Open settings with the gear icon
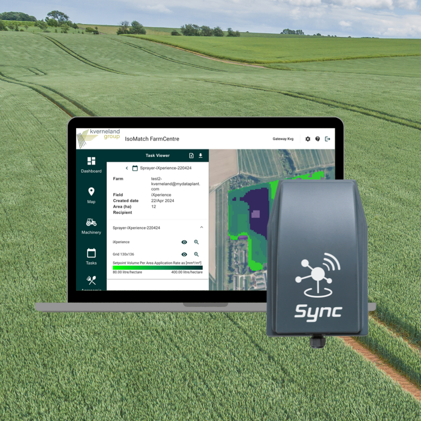The image size is (421, 421). 308,139
